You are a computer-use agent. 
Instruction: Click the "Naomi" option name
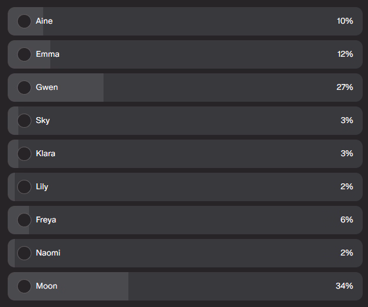[x=48, y=253]
